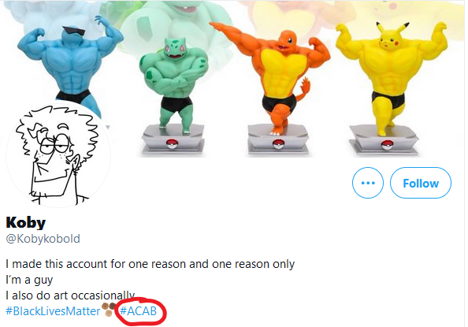Click the Koby display name

pos(26,222)
